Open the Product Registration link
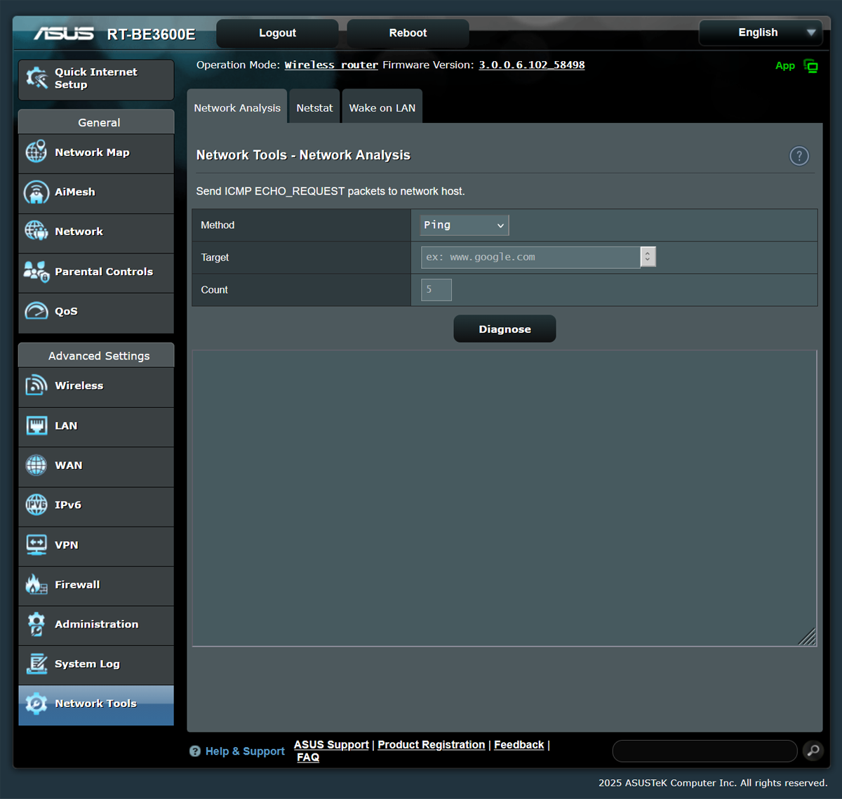842x799 pixels. 432,744
